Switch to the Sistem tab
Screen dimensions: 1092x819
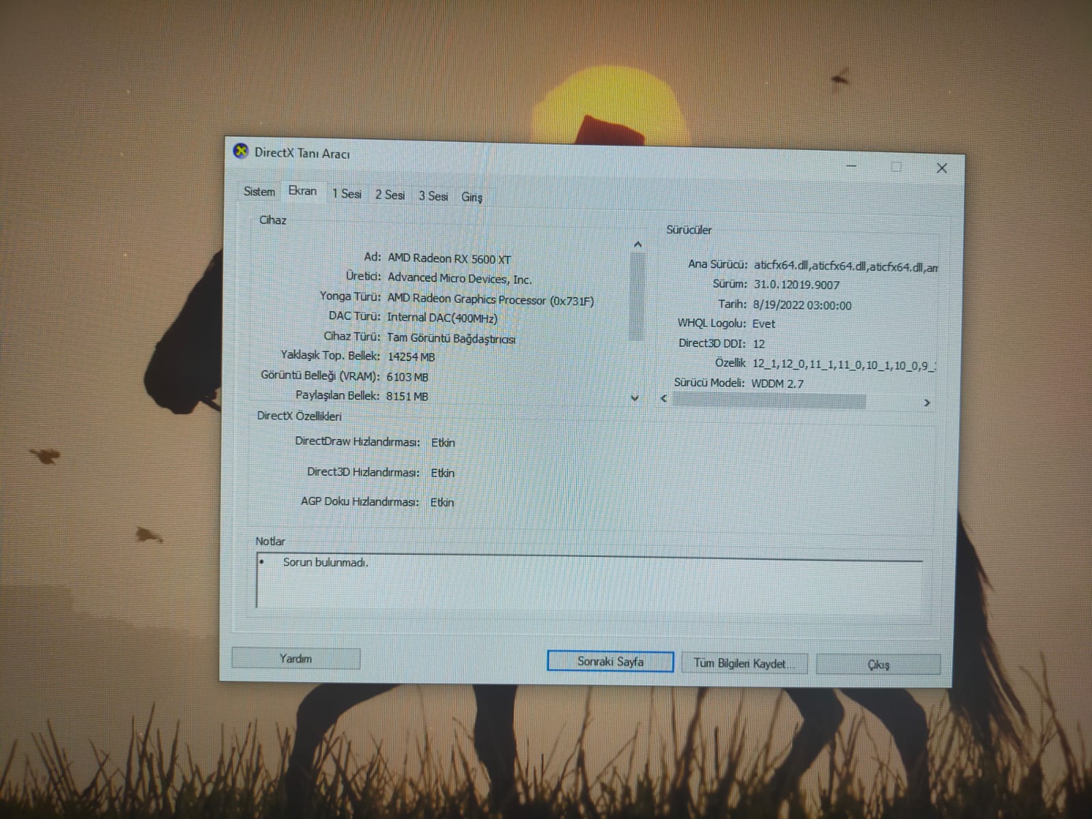259,192
